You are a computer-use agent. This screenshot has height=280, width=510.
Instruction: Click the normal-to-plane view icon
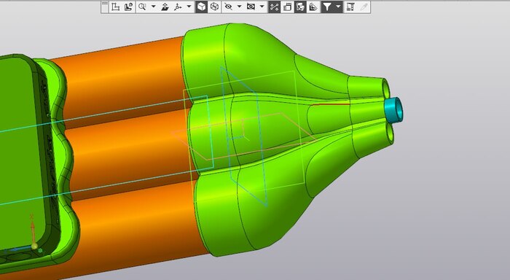tap(165, 7)
